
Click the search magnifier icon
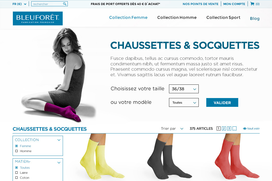pos(64,4)
